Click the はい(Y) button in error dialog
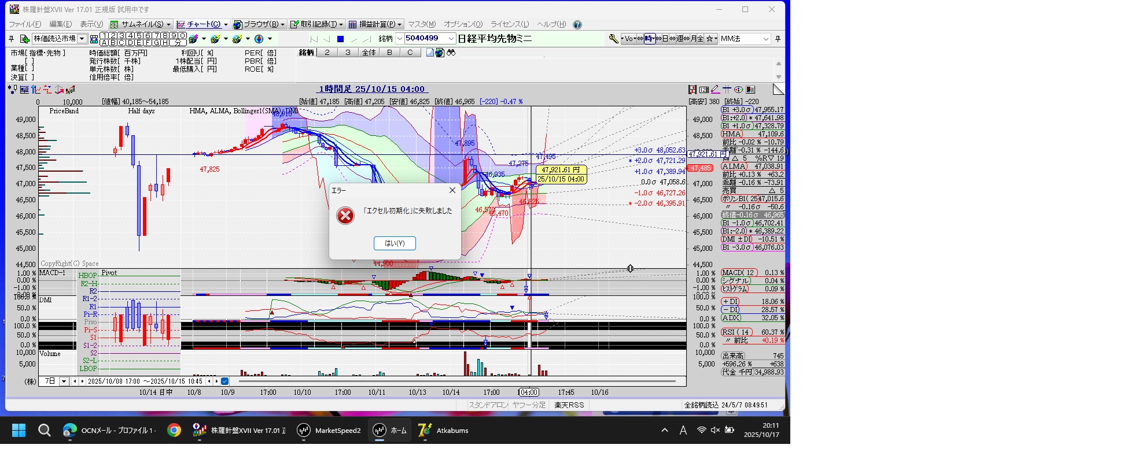The image size is (1138, 452). (x=395, y=243)
